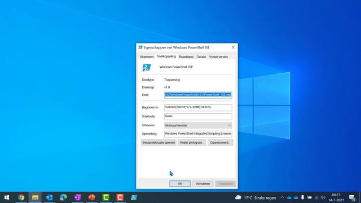Viewport: 361px width, 203px height.
Task: Launch Google Chrome from the taskbar
Action: [21, 197]
